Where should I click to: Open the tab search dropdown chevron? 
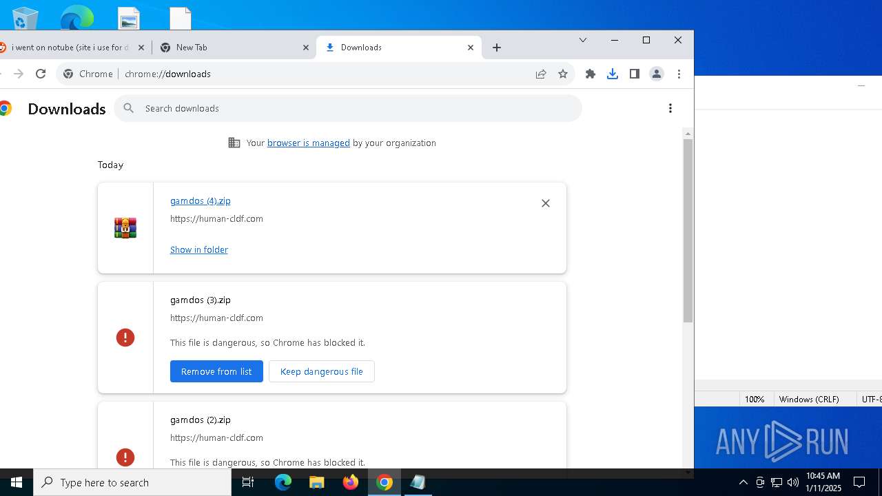click(x=583, y=40)
